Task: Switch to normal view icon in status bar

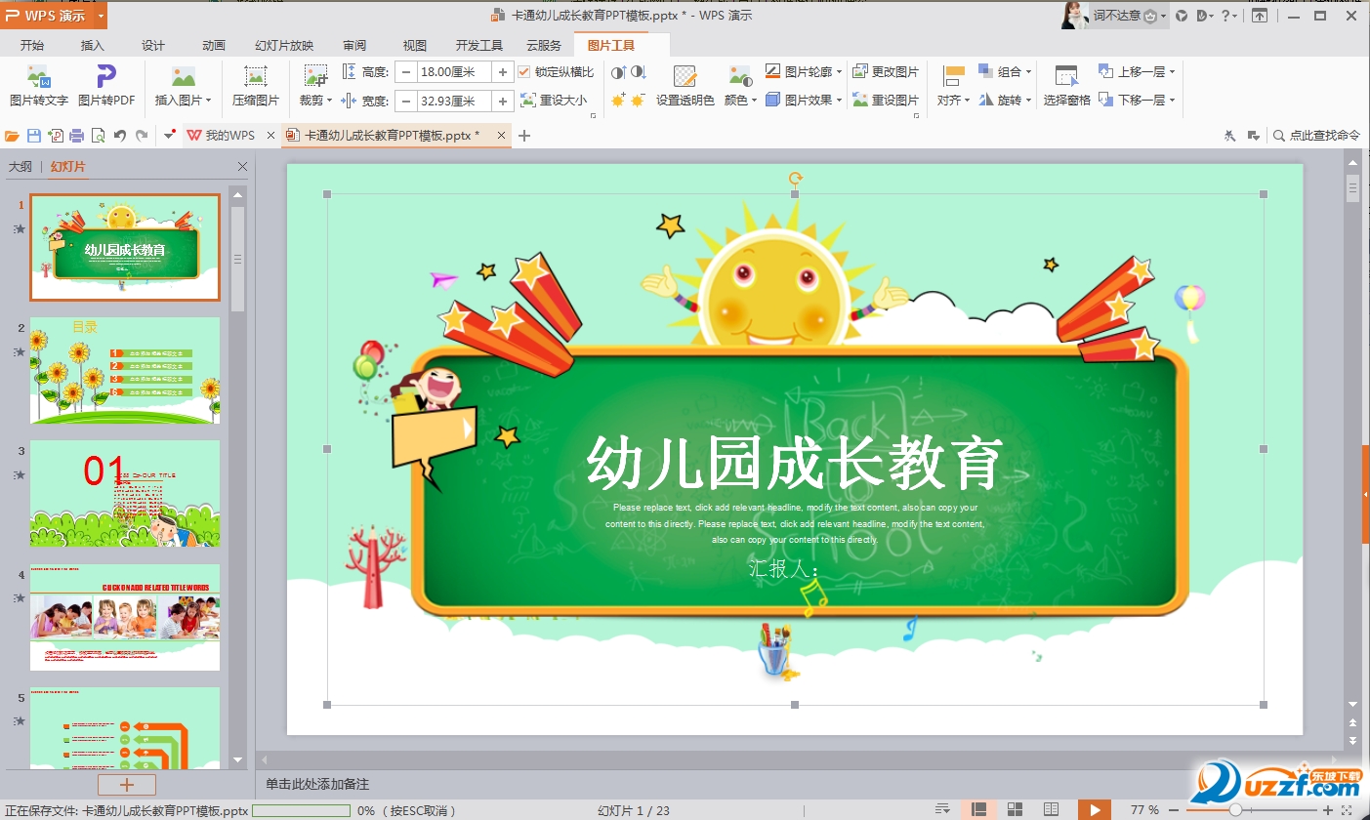Action: (978, 809)
